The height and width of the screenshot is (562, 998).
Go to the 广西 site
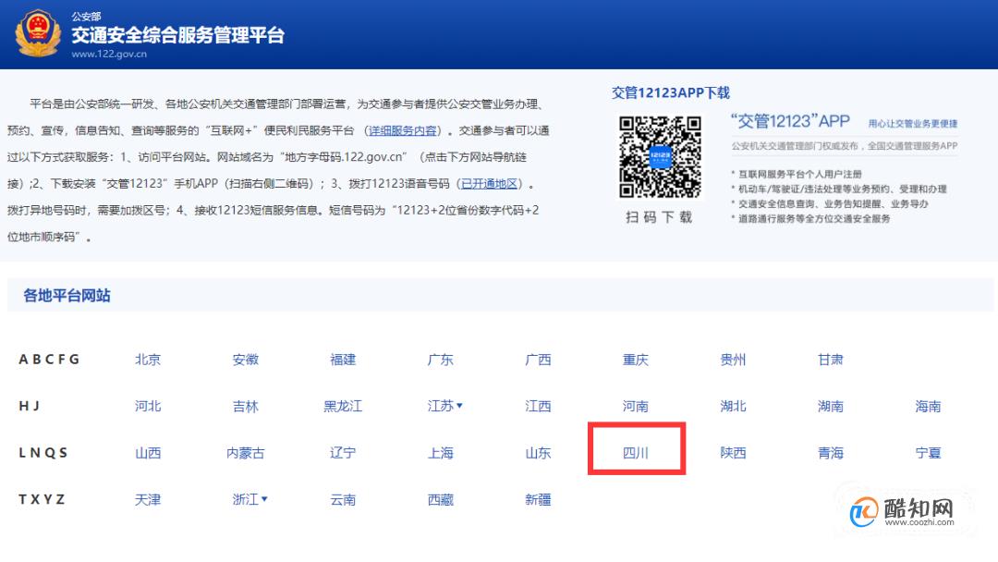click(x=538, y=360)
